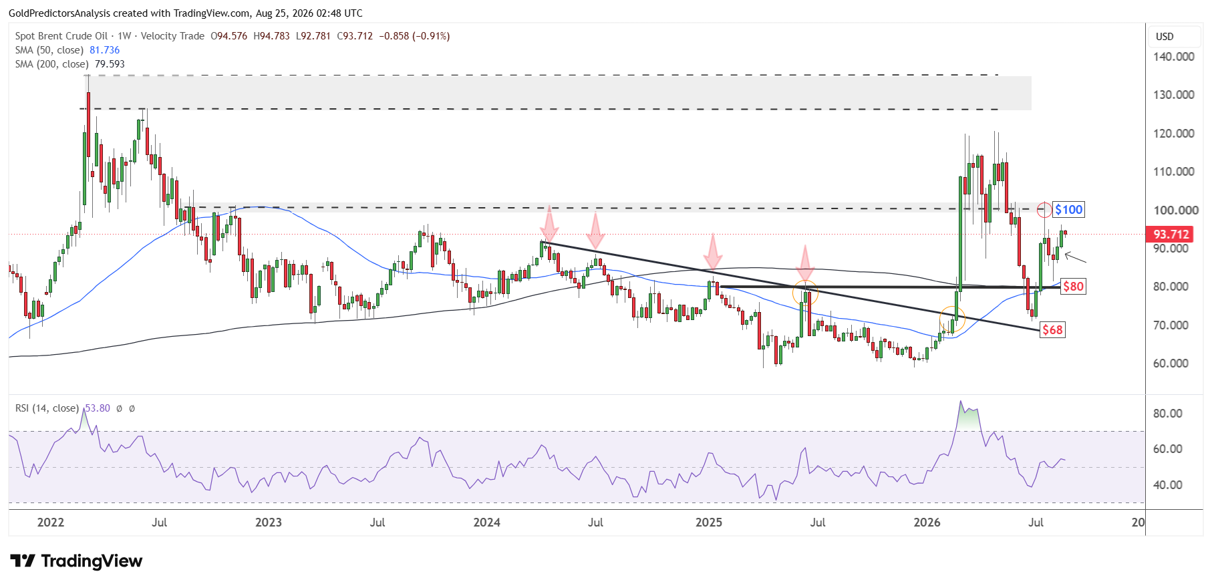Select the SMA 50 value 81.736

105,50
